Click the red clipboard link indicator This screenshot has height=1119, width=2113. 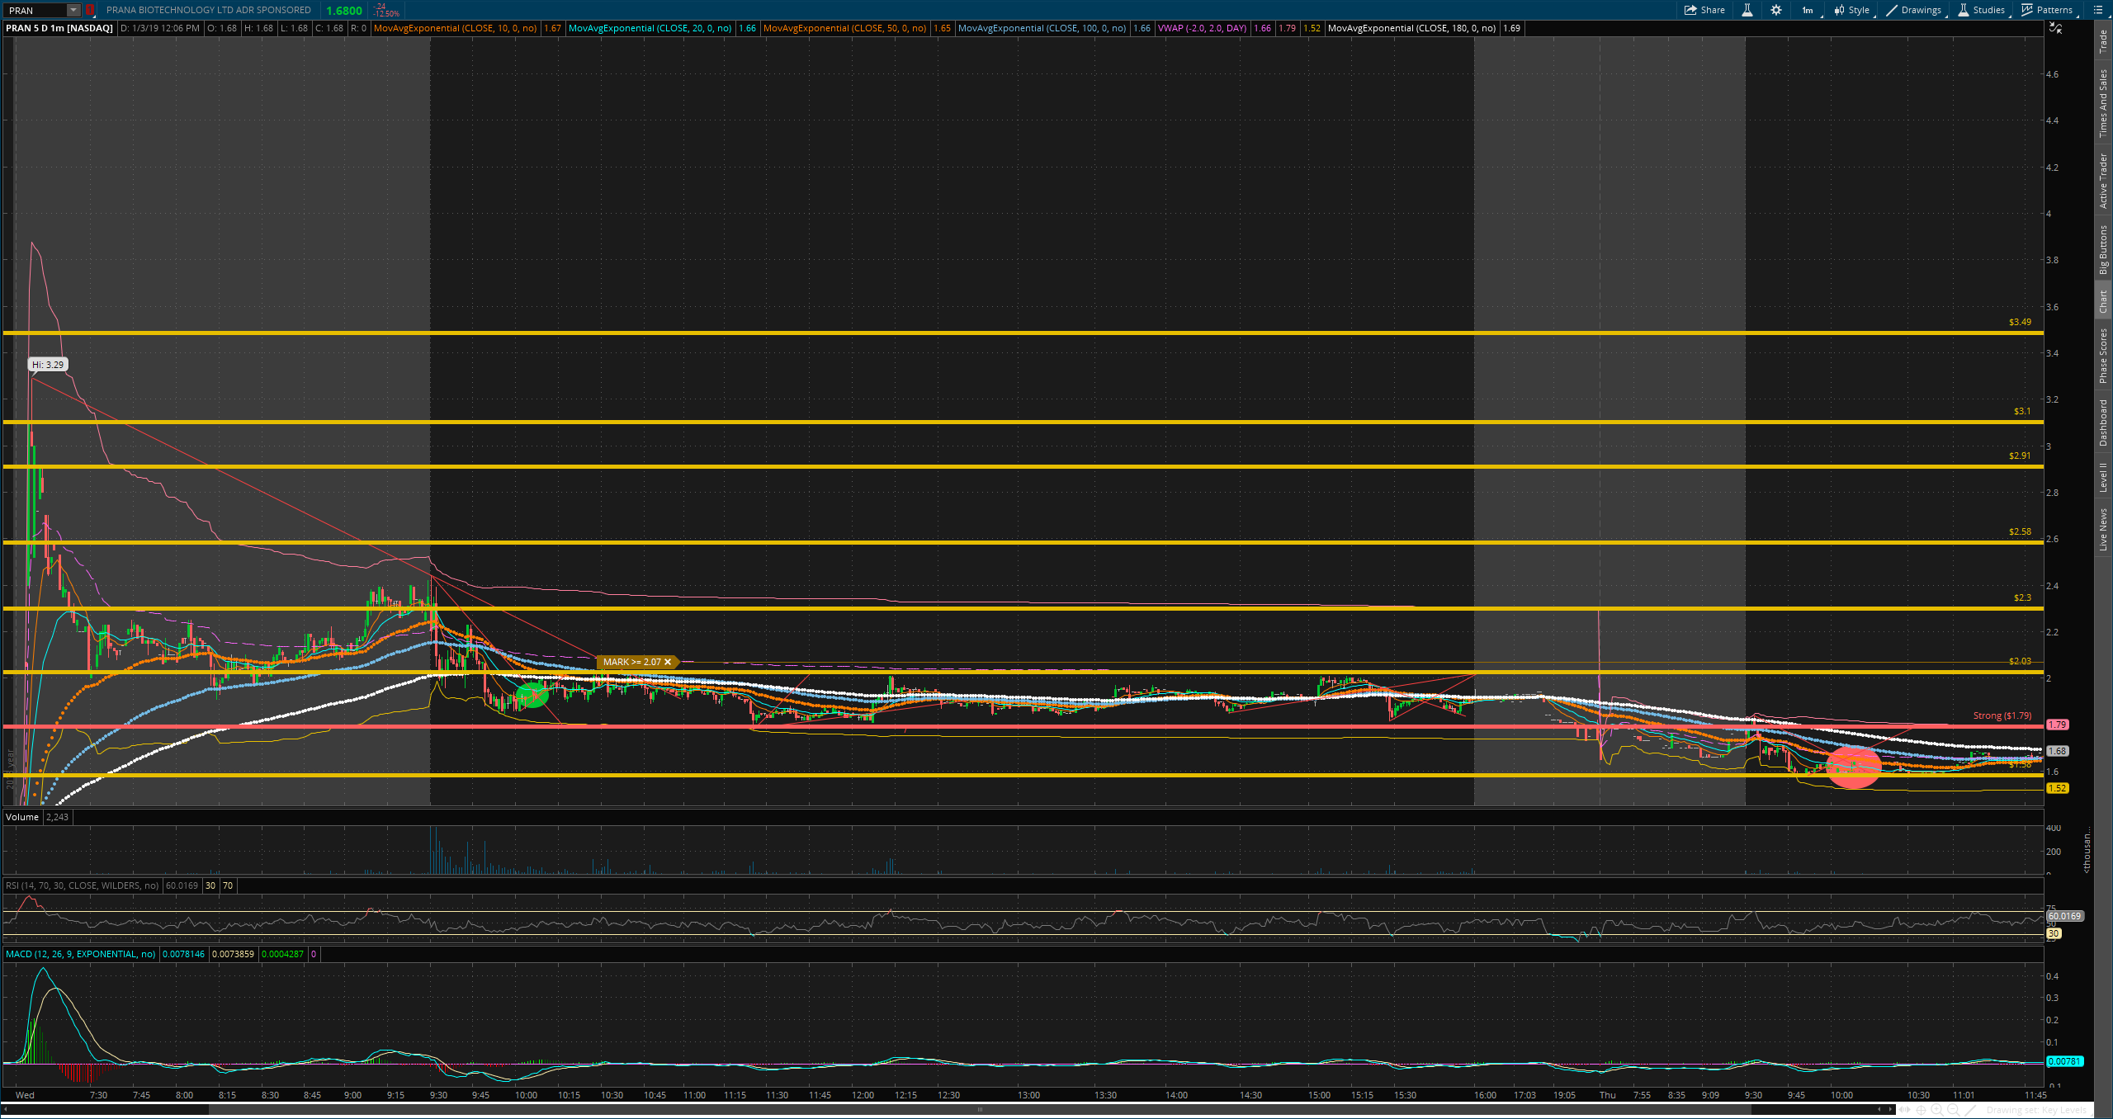[89, 10]
